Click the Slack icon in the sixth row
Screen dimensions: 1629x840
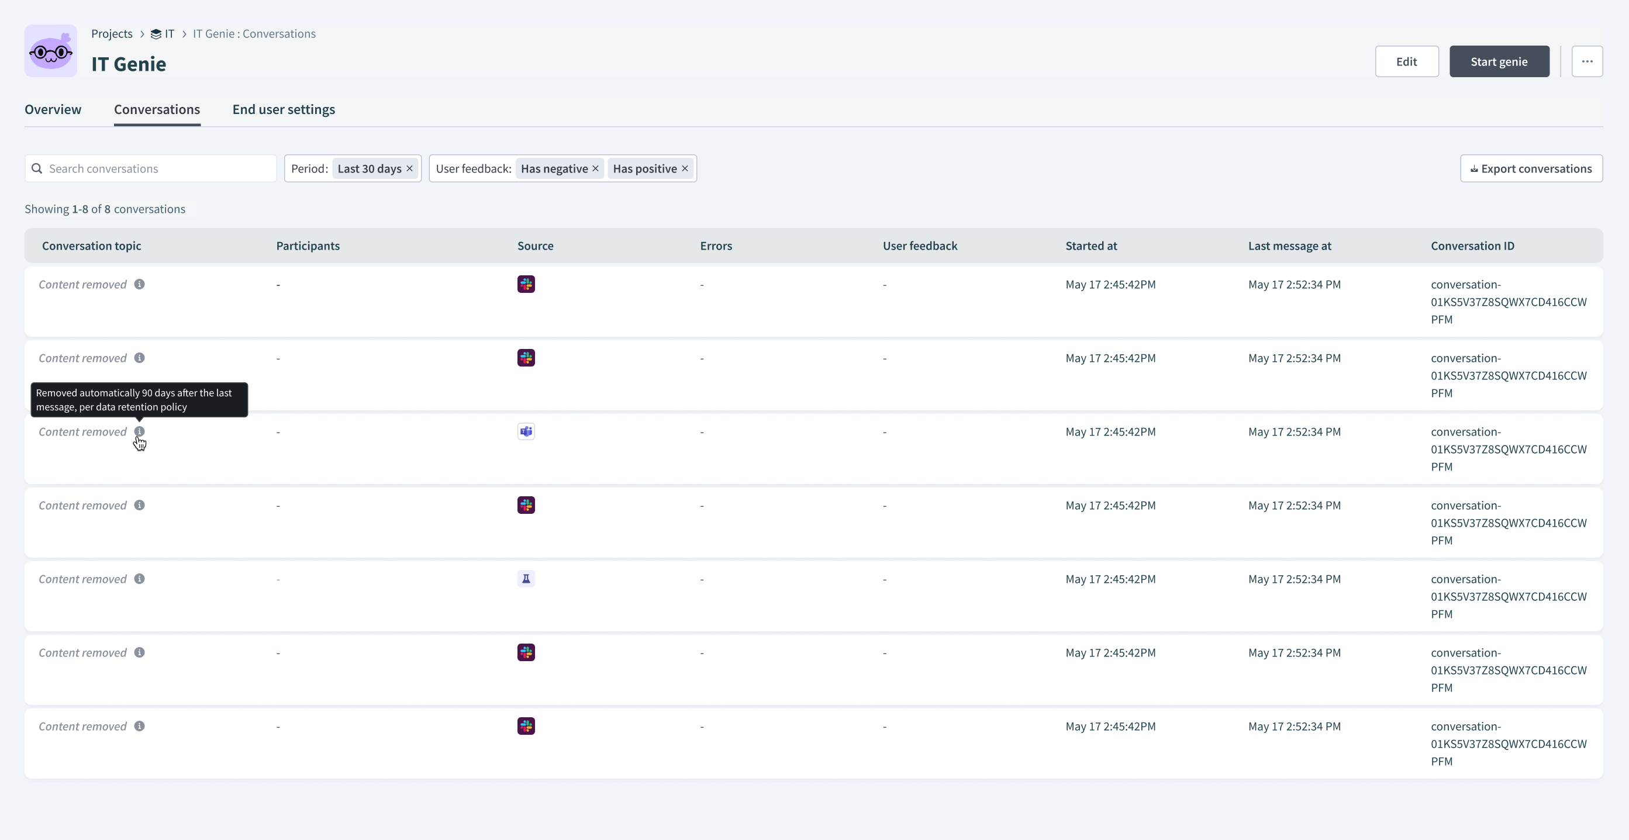pos(526,652)
